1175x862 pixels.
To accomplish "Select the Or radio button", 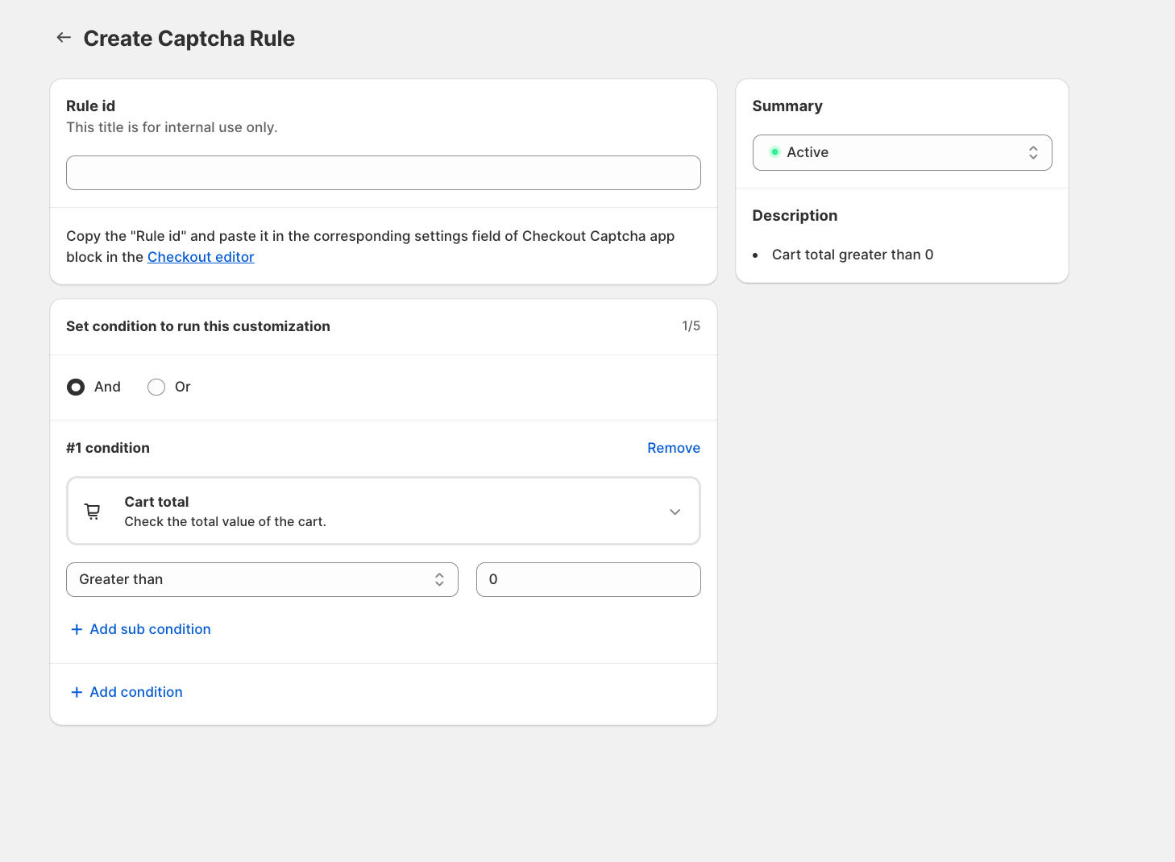I will point(156,387).
